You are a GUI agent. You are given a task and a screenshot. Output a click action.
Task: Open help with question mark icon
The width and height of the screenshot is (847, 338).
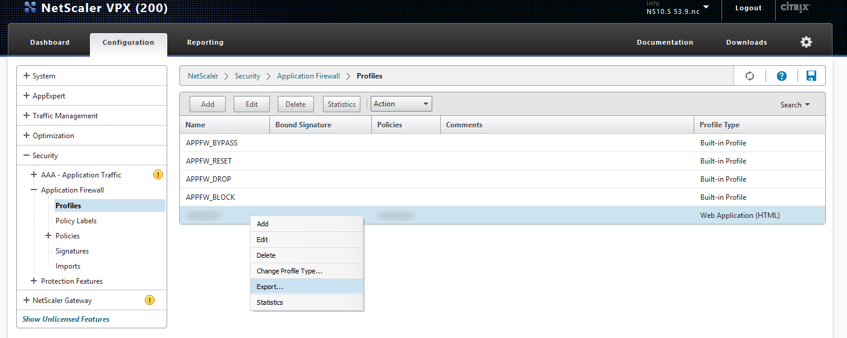click(782, 76)
